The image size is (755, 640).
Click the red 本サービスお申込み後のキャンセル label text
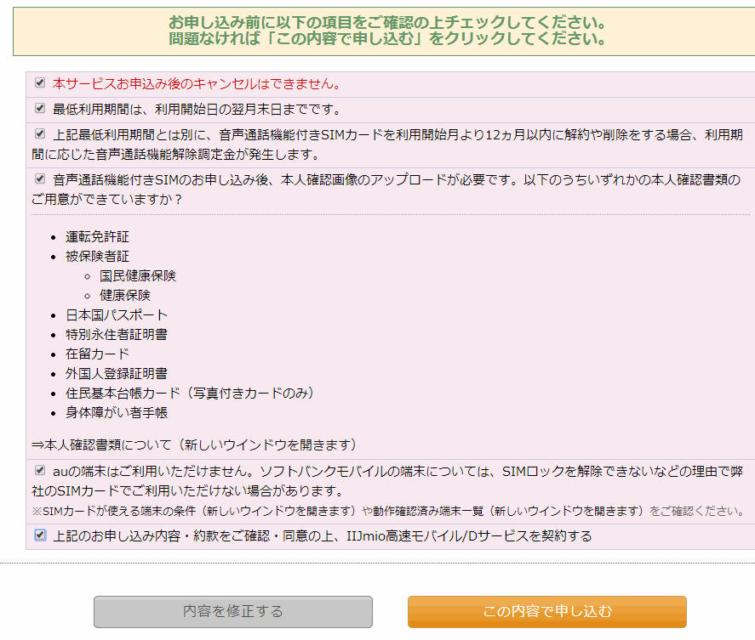tap(197, 84)
